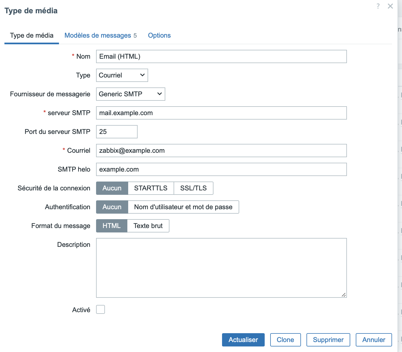
Task: Enable the Activé checkbox
Action: coord(101,309)
